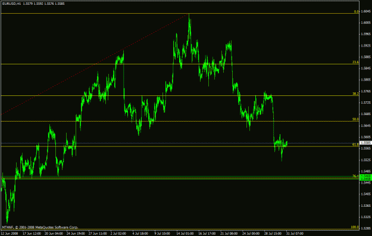
Task: Click the 1.5485 price axis value
Action: point(366,172)
